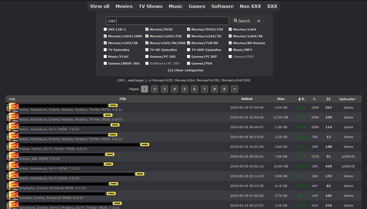The height and width of the screenshot is (209, 367).
Task: Click the IMDb badge in the first row
Action: (x=113, y=105)
